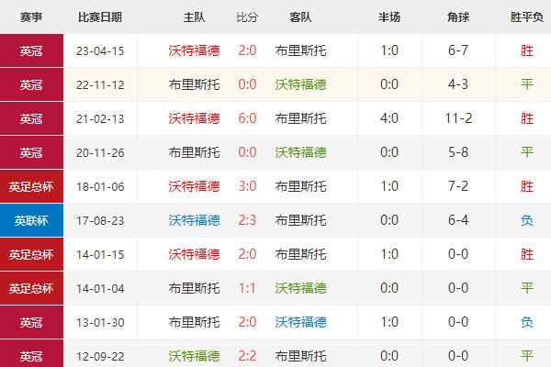Select the 4:0 half-time score
The width and height of the screenshot is (551, 367).
click(388, 118)
